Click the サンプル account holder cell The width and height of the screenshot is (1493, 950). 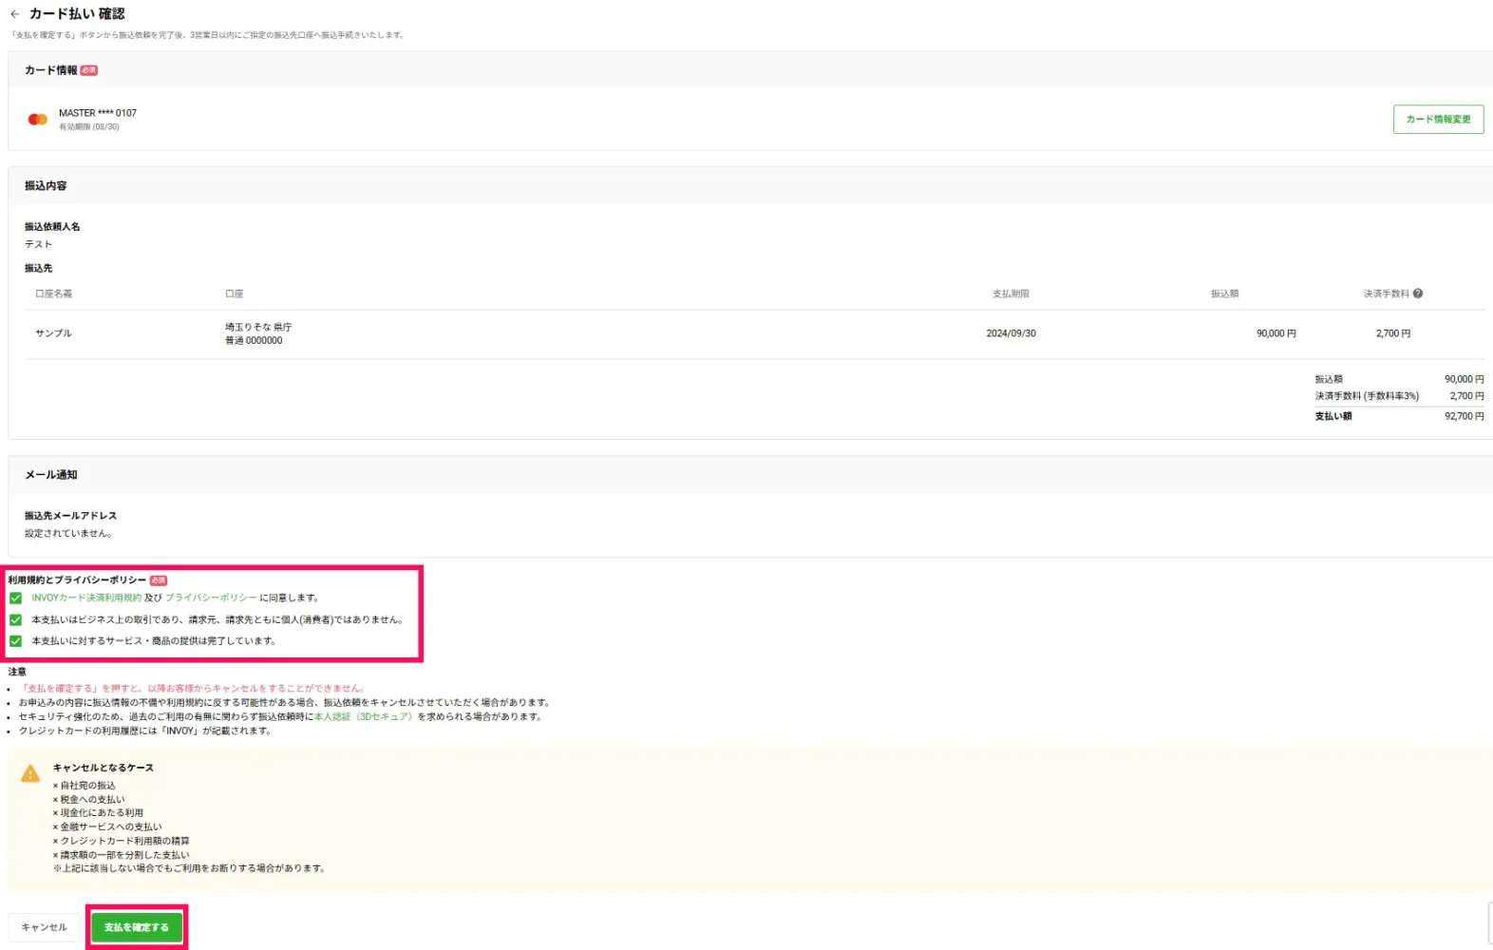[53, 333]
